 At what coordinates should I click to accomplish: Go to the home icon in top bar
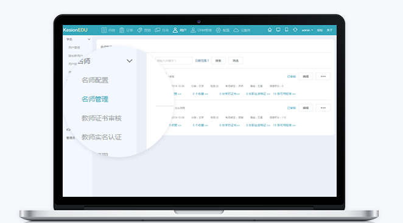270,30
